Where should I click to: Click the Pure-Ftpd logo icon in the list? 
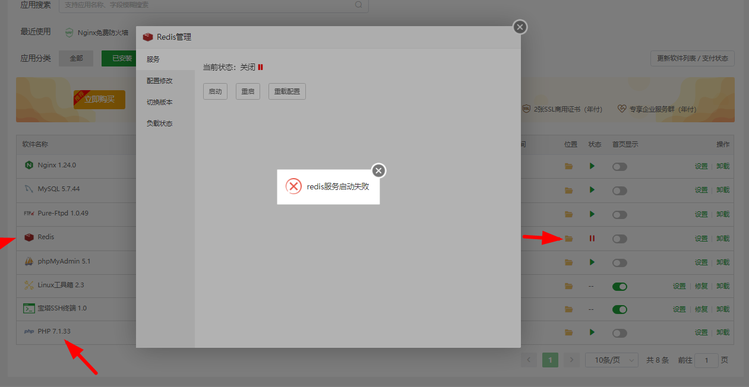pyautogui.click(x=29, y=213)
